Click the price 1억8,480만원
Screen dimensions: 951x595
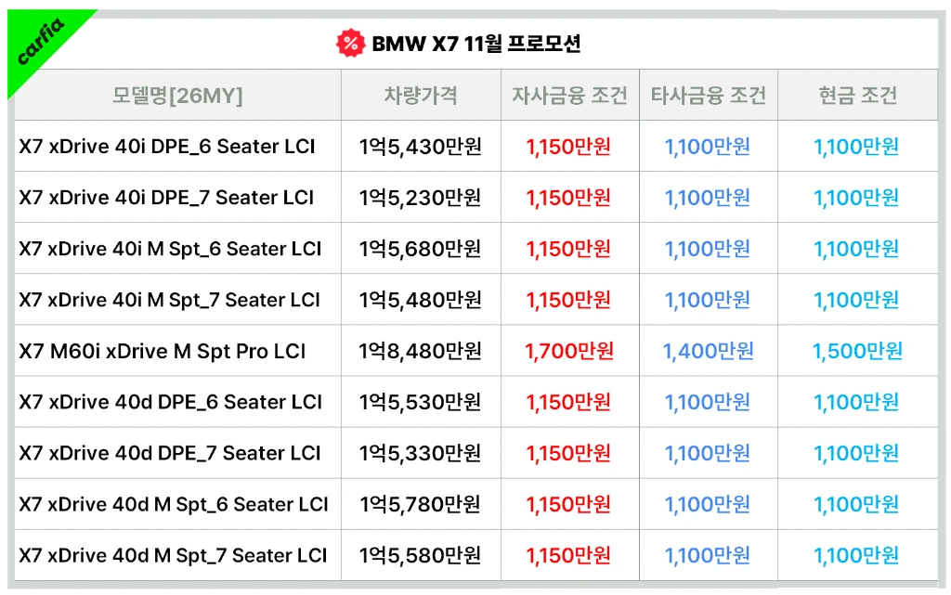tap(421, 351)
